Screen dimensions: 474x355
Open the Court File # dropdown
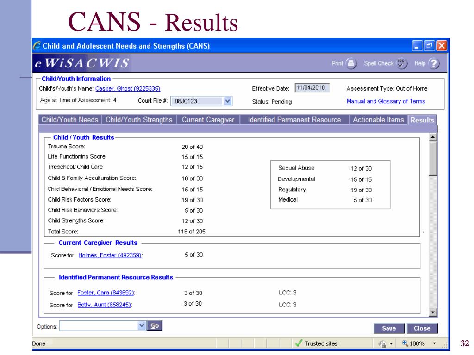pos(227,101)
